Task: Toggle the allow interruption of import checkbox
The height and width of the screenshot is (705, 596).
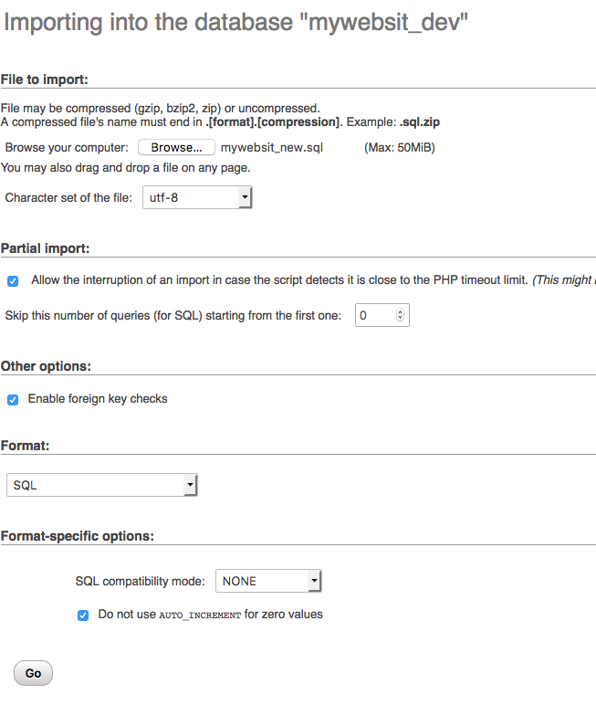Action: (x=13, y=281)
